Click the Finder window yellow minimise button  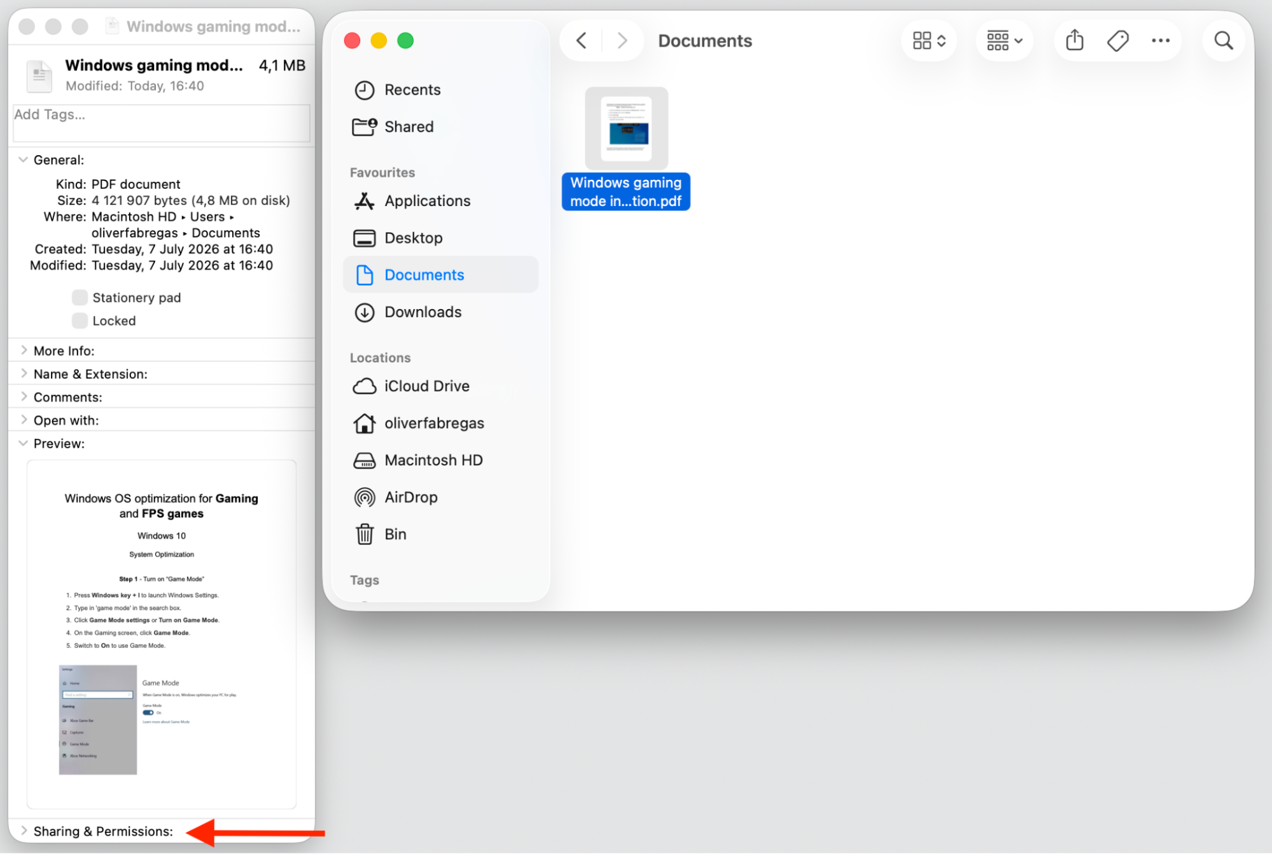click(x=379, y=41)
